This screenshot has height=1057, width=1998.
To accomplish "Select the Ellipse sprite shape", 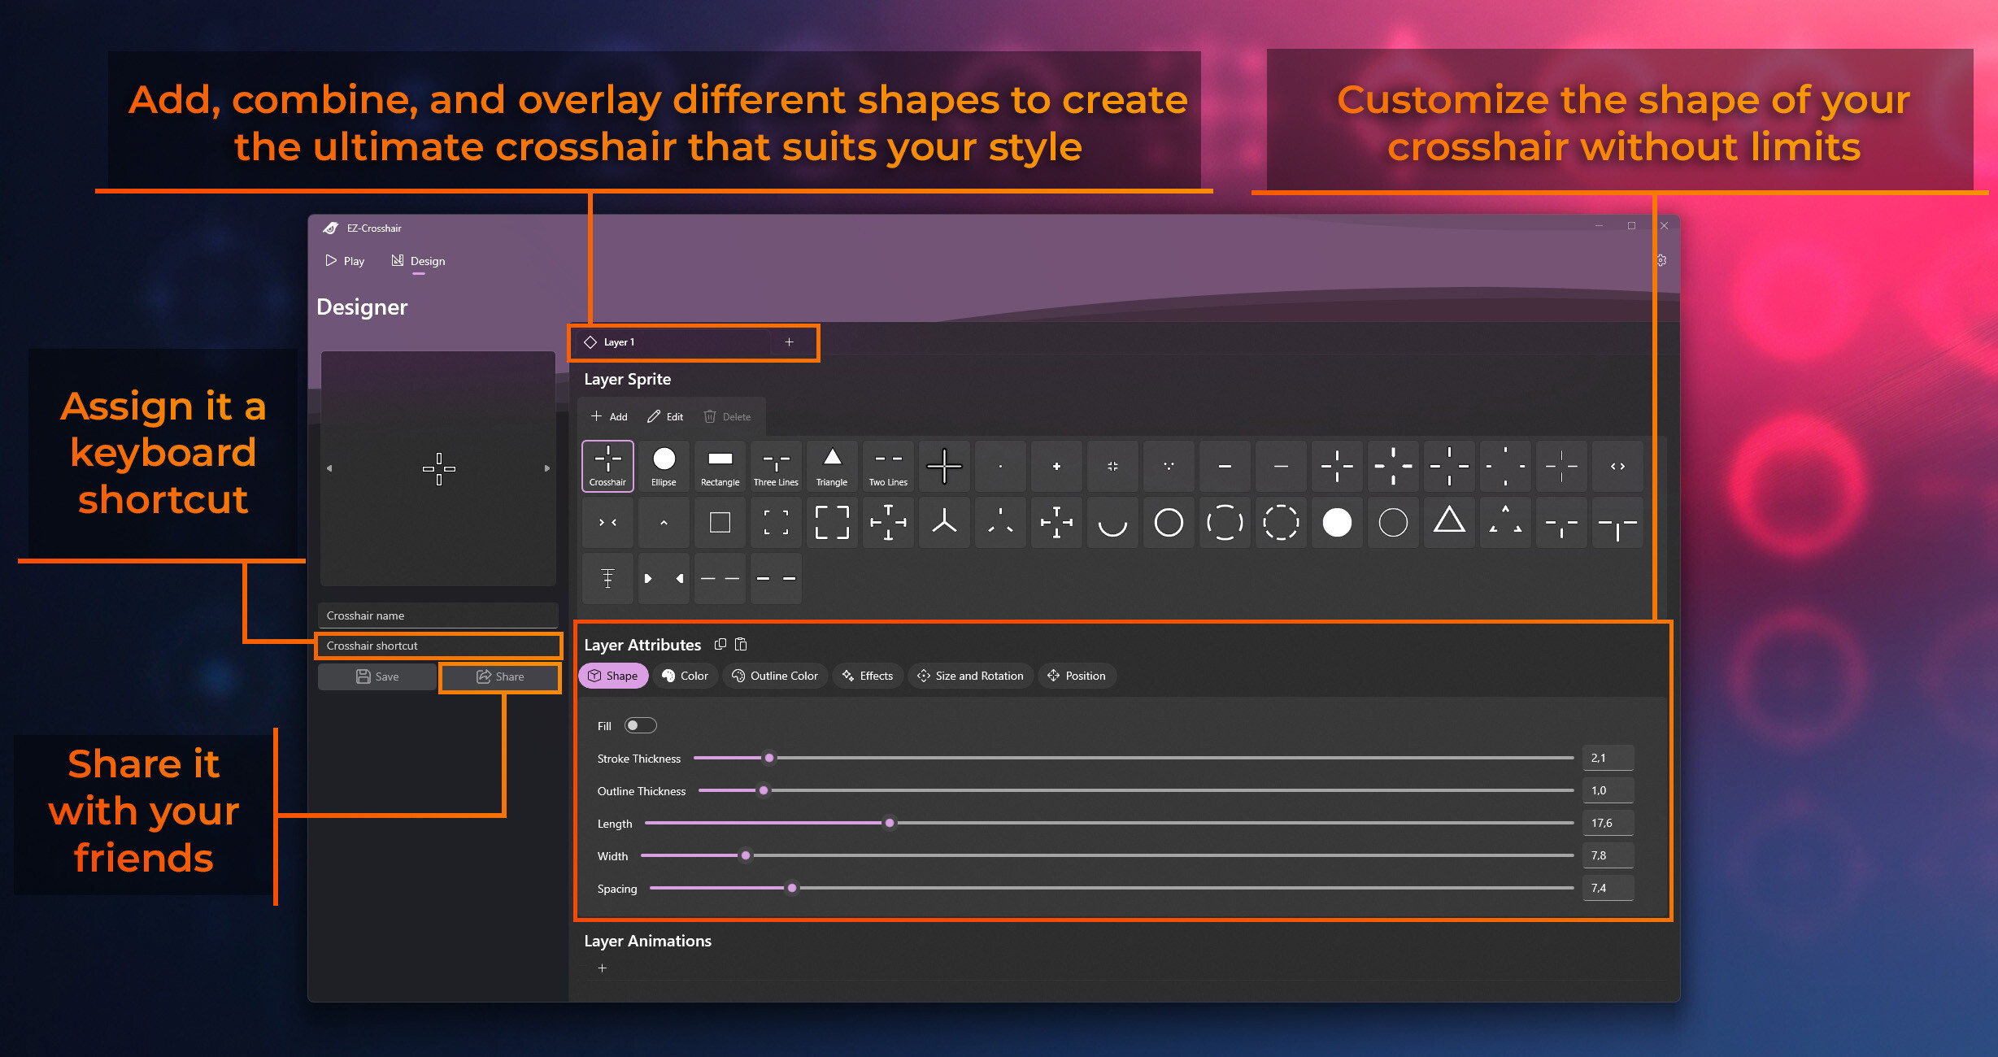I will pyautogui.click(x=663, y=465).
